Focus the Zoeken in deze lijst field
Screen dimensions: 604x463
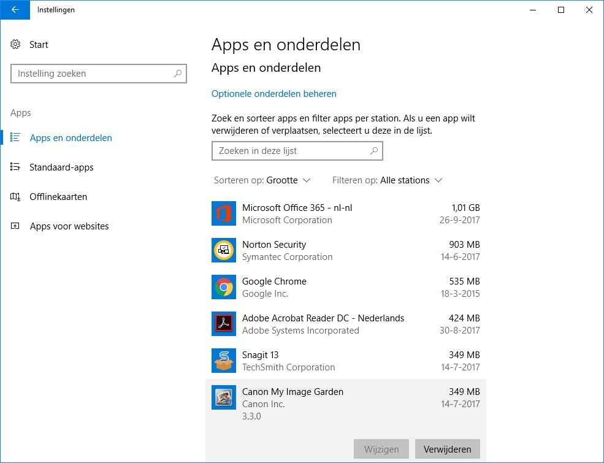297,151
